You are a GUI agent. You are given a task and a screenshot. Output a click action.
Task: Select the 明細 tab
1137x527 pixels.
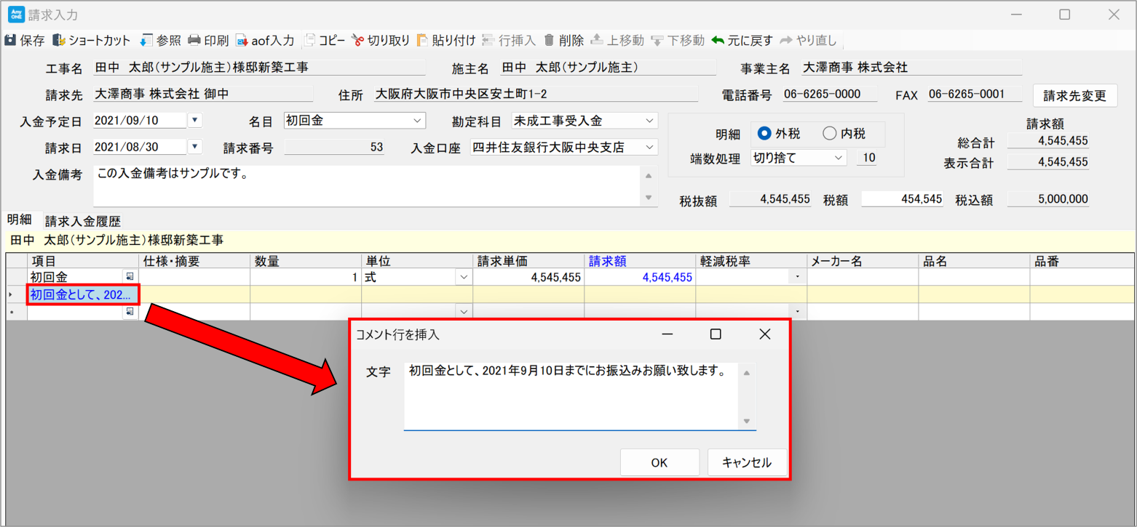click(x=20, y=220)
